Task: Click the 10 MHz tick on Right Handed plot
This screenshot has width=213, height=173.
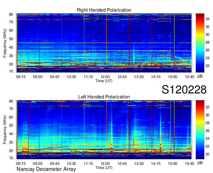Action: pos(11,71)
